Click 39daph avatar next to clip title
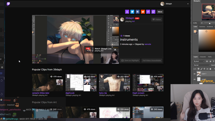The image size is (215, 121). pos(122,19)
